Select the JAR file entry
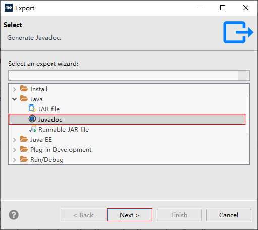Image resolution: width=258 pixels, height=230 pixels. pyautogui.click(x=49, y=109)
